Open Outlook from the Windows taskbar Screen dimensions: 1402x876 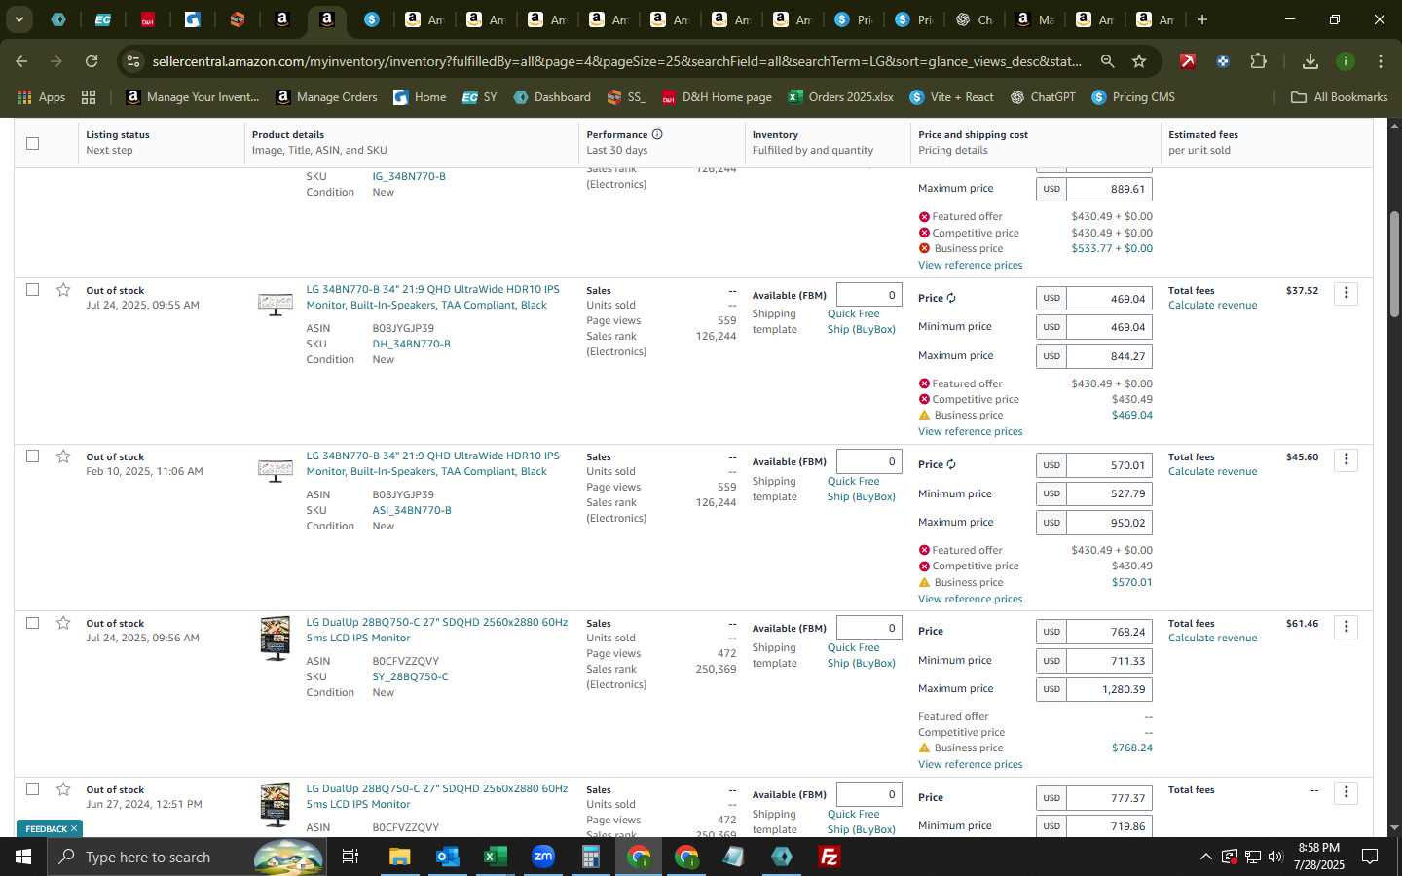[447, 857]
